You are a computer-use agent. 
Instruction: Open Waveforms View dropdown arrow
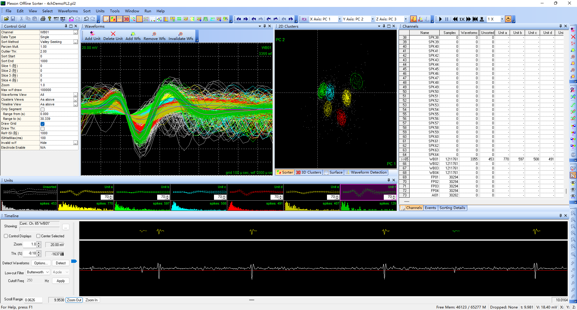pos(75,95)
